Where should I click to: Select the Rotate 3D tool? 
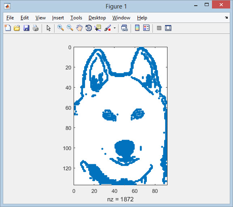tap(89, 28)
